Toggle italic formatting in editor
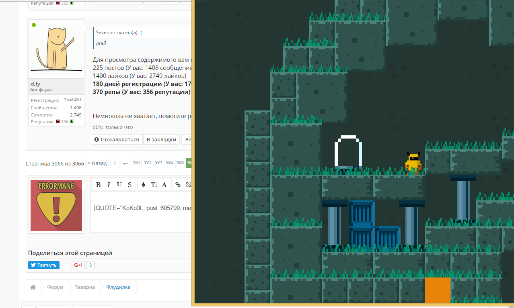Screen dimensions: 514x308 click(109, 185)
